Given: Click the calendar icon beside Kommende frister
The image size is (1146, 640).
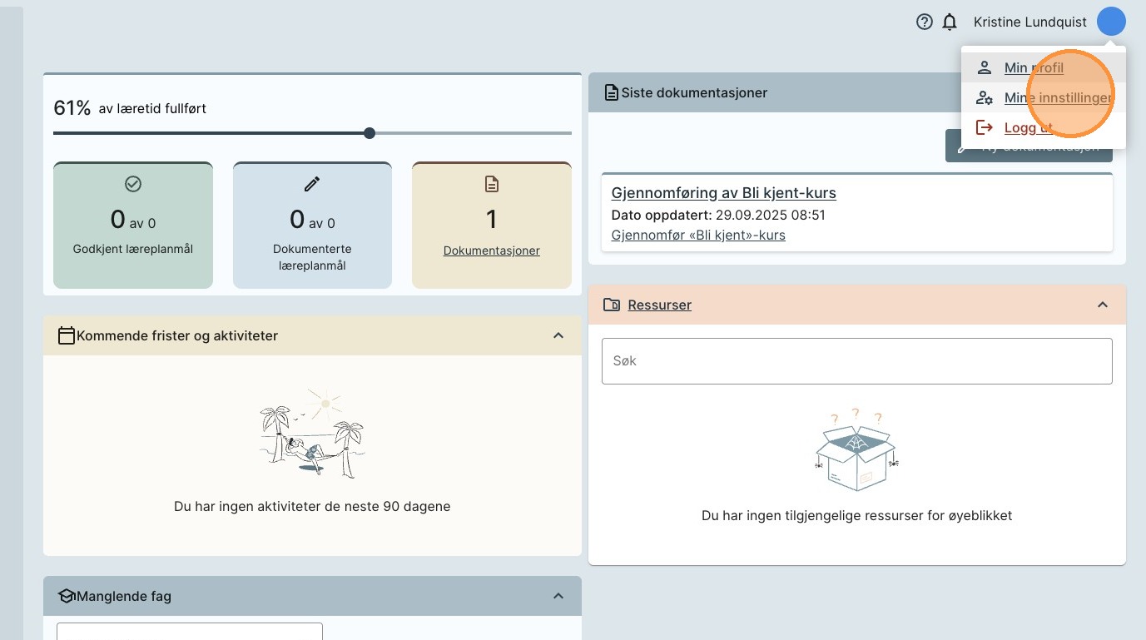Looking at the screenshot, I should coord(67,335).
